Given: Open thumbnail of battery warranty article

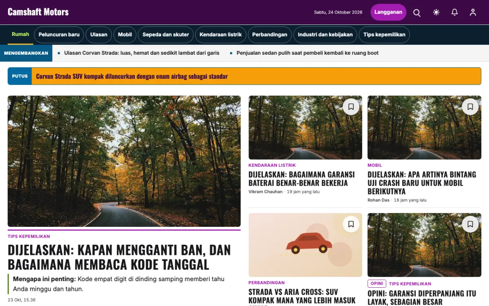Looking at the screenshot, I should coord(305,127).
